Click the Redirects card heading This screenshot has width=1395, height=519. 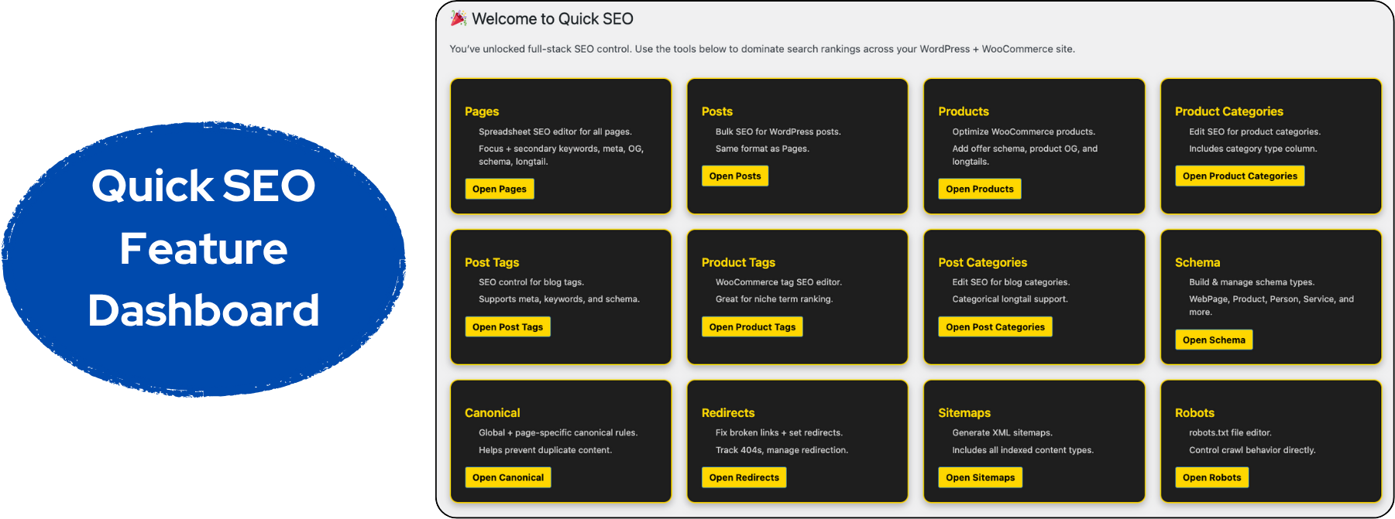click(x=728, y=413)
